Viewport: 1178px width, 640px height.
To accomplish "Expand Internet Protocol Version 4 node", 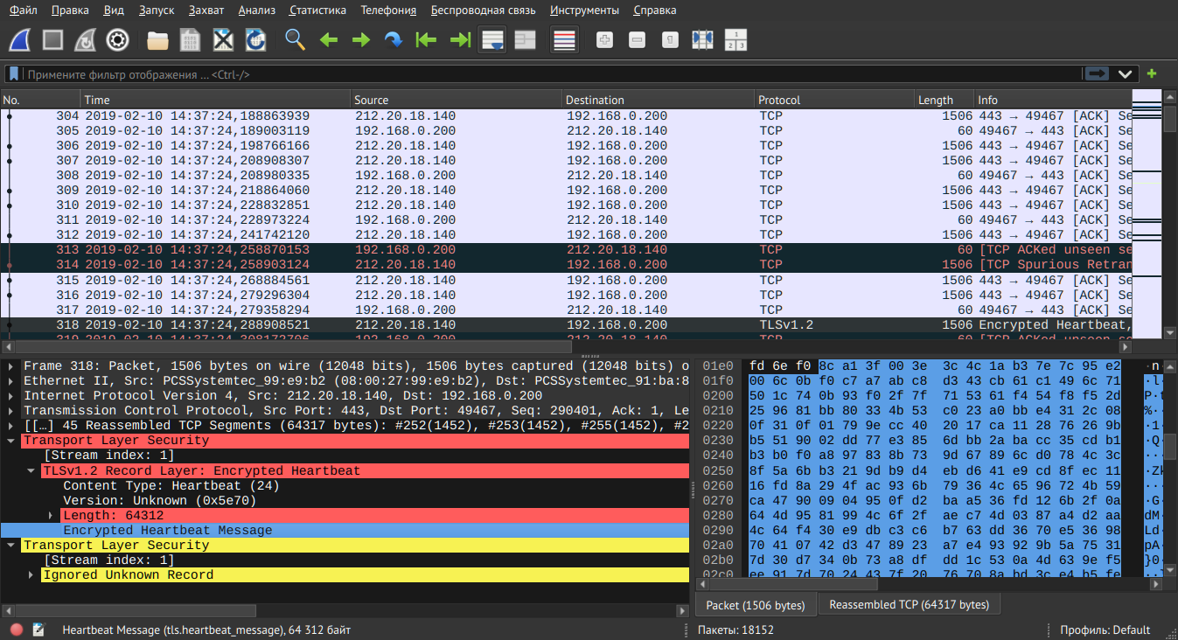I will tap(10, 395).
